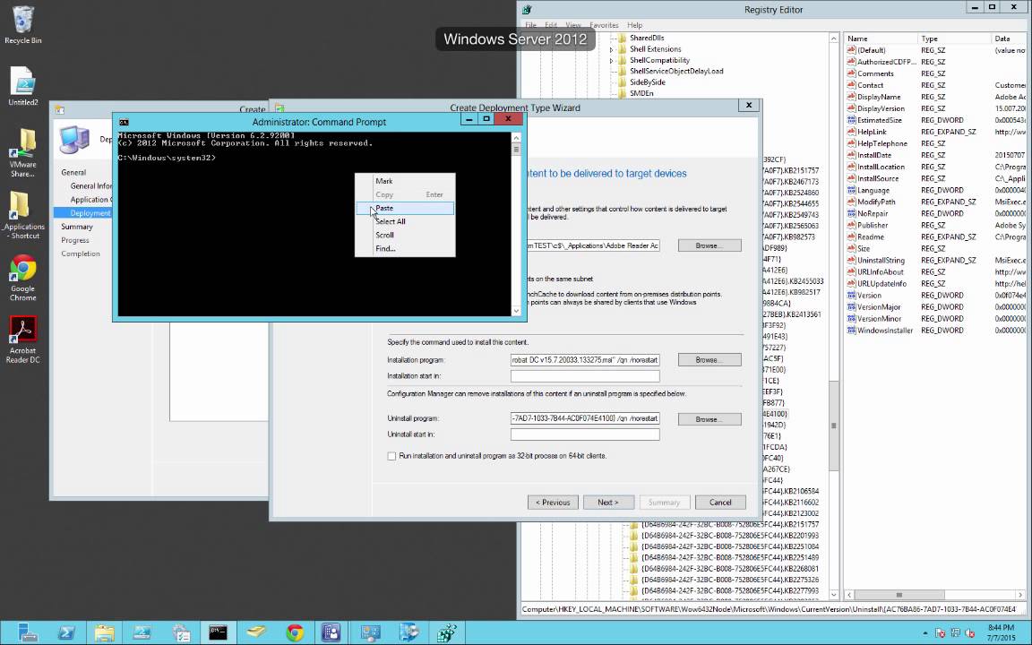
Task: Open the Favorites menu in Registry Editor
Action: click(x=604, y=25)
